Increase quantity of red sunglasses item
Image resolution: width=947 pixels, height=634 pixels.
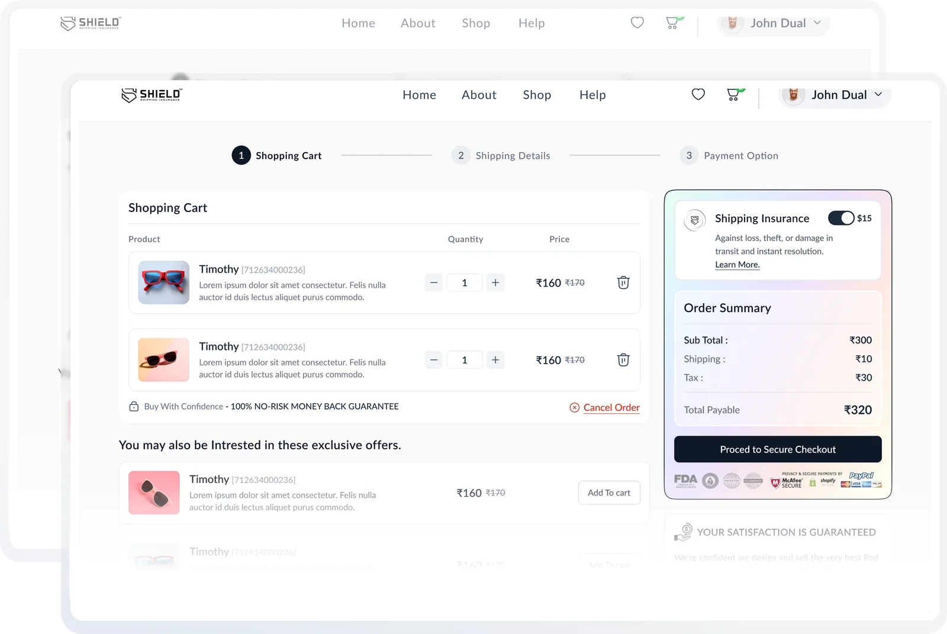pyautogui.click(x=495, y=282)
